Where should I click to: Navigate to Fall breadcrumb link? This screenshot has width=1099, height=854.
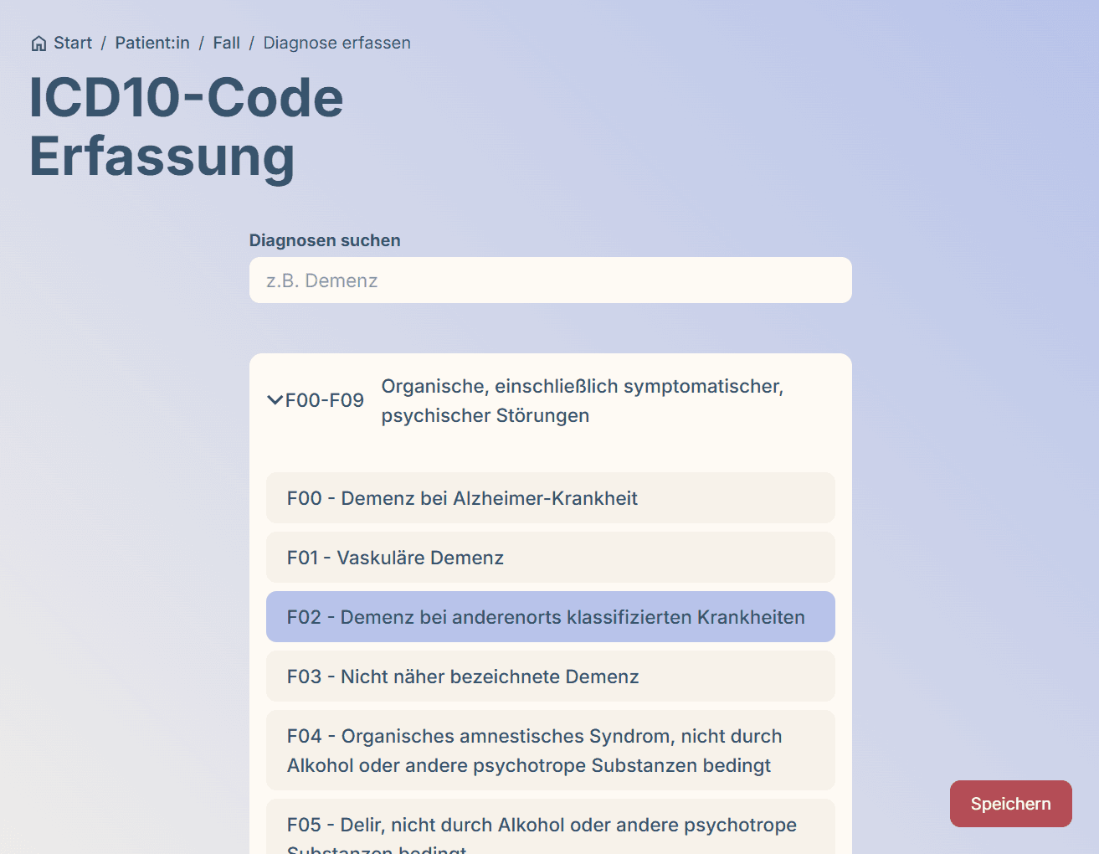pos(226,43)
